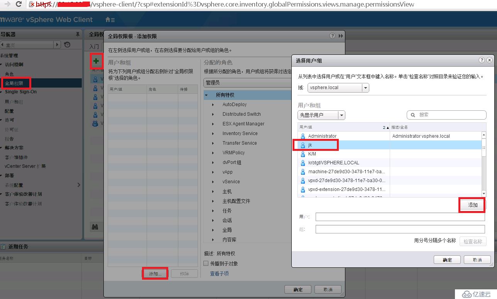The height and width of the screenshot is (299, 497).
Task: Expand the Distributed Switch privilege node
Action: tap(213, 114)
